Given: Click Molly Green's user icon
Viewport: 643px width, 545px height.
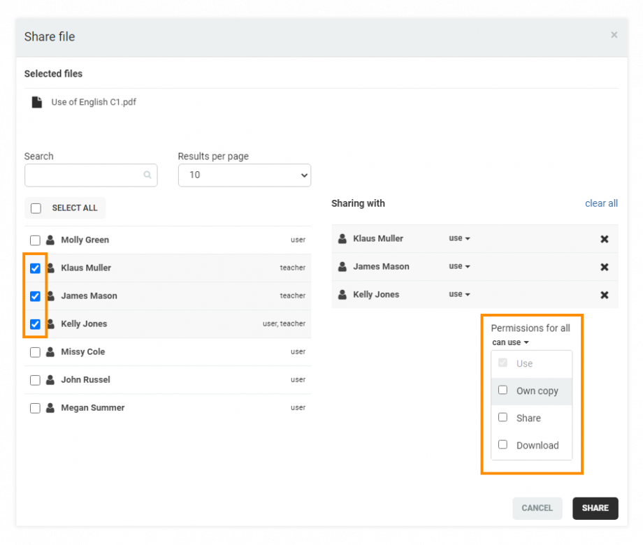Looking at the screenshot, I should point(50,240).
